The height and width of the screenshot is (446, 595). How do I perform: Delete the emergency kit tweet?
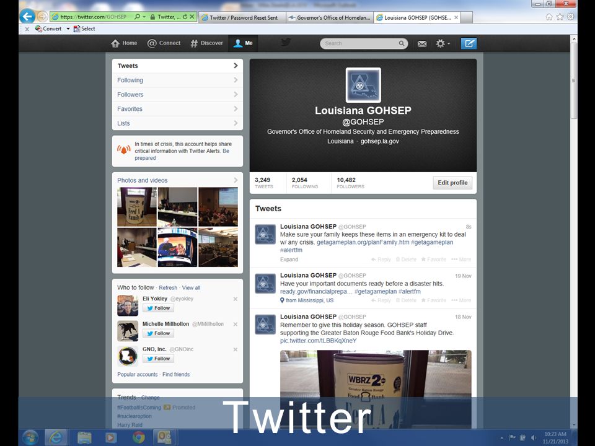(406, 260)
